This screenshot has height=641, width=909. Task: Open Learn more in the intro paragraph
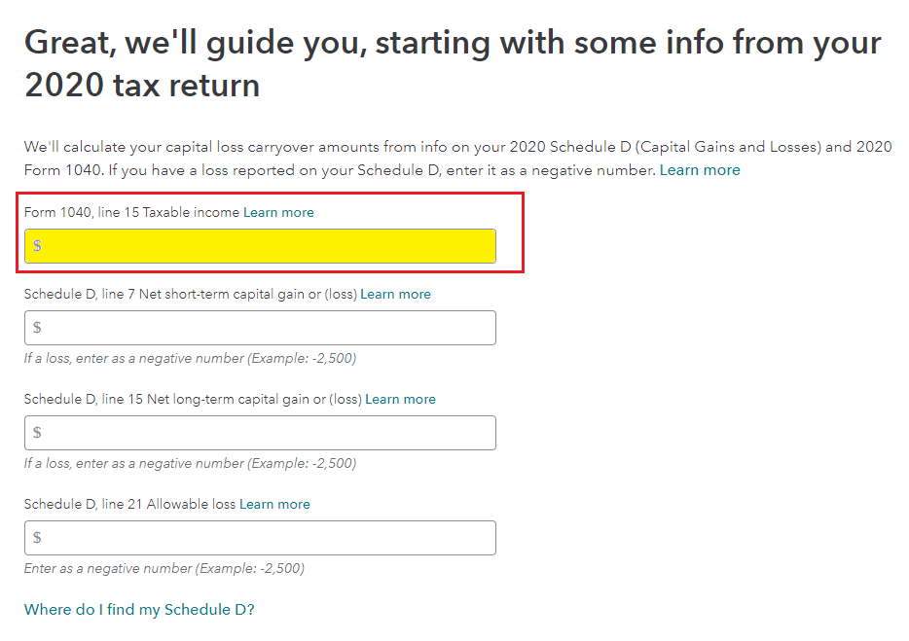pos(700,170)
